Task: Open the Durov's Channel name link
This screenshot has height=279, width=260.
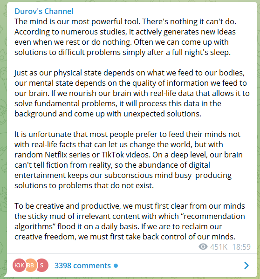Action: [x=44, y=11]
